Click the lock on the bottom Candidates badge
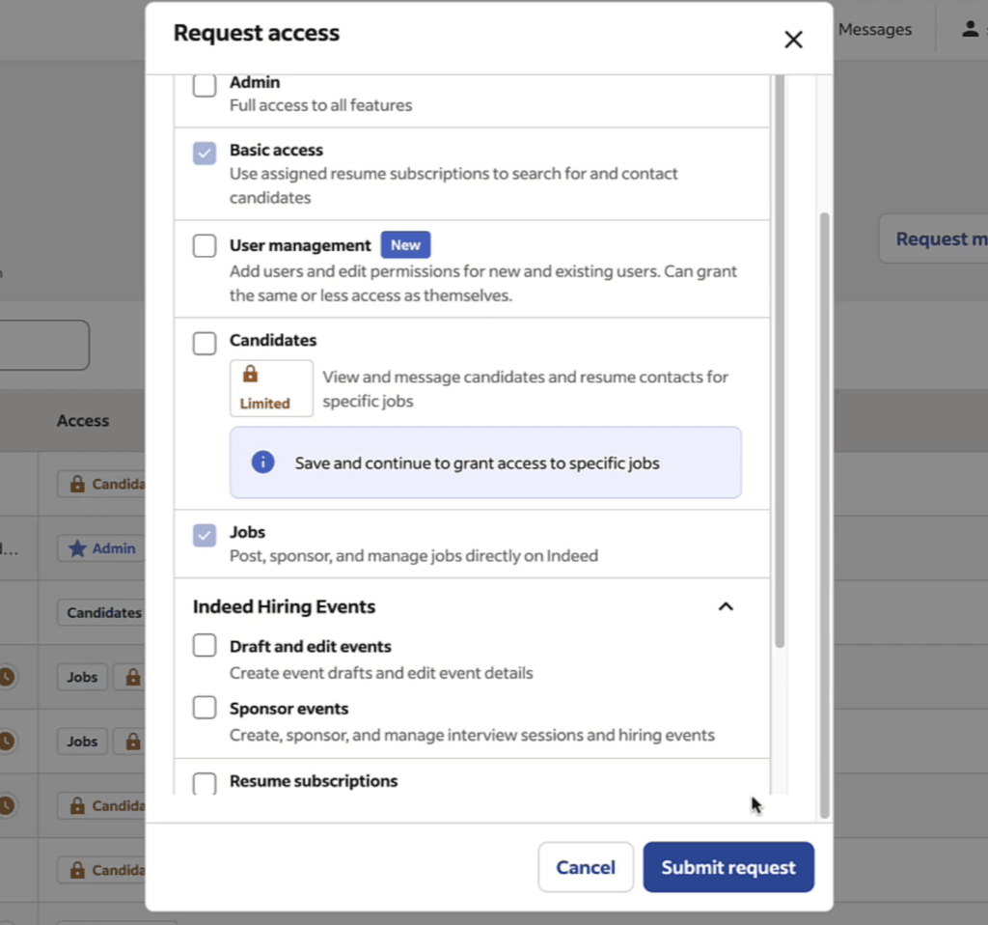Viewport: 988px width, 925px height. pyautogui.click(x=77, y=870)
